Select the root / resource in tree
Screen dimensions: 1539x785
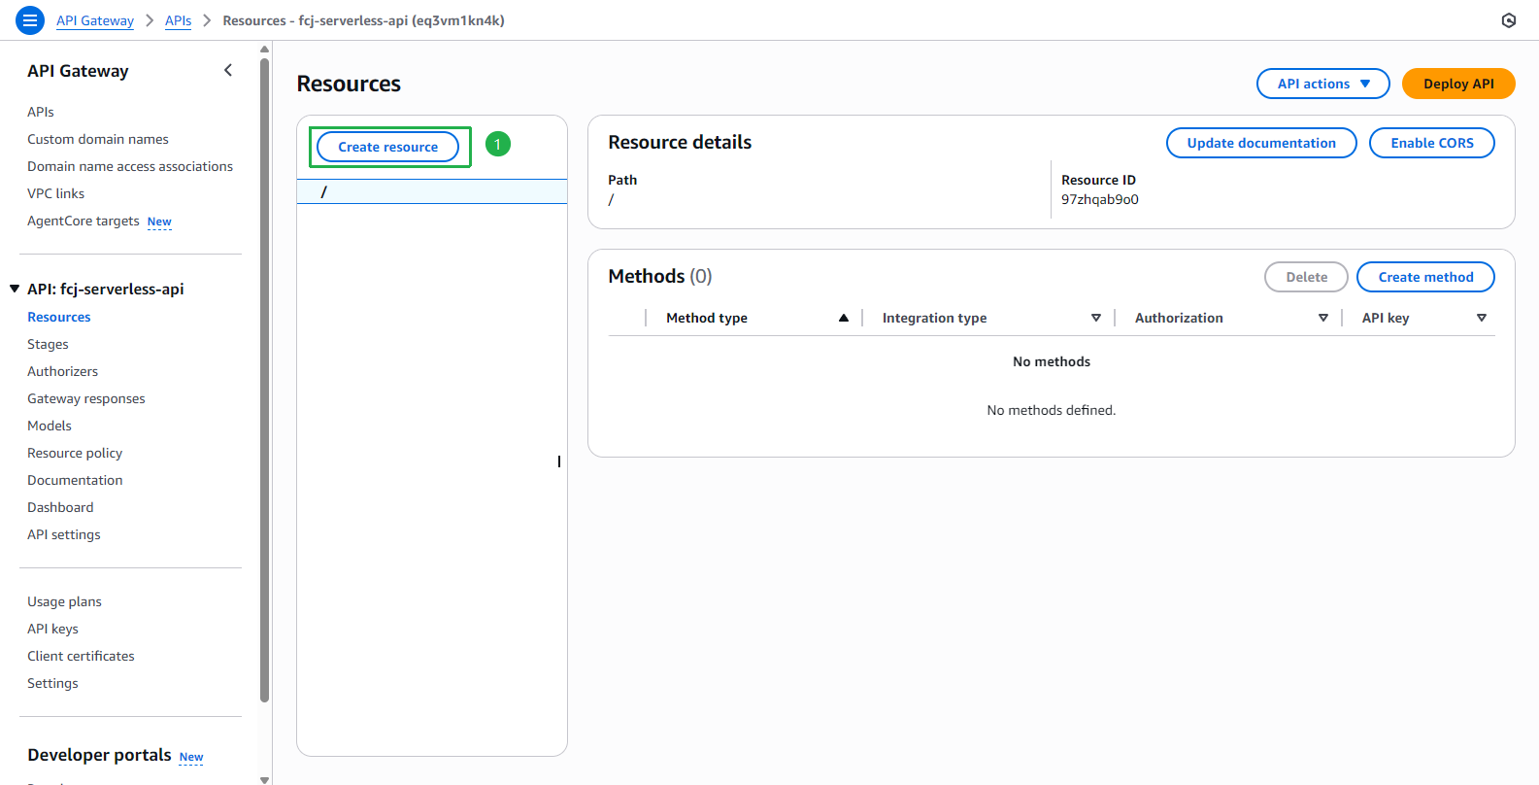pyautogui.click(x=432, y=191)
